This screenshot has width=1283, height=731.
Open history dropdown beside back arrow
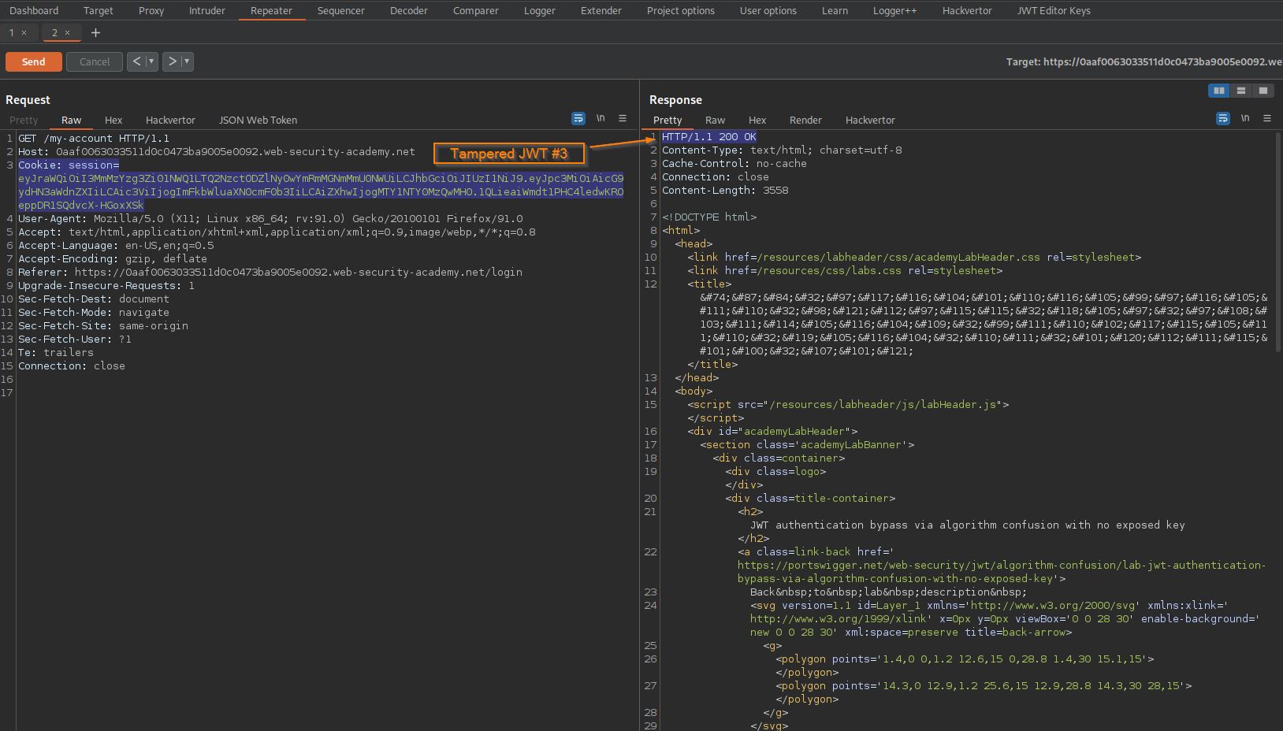pos(151,61)
